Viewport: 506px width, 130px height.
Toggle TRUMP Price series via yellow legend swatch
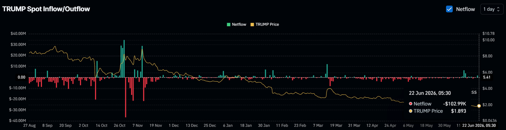[252, 24]
